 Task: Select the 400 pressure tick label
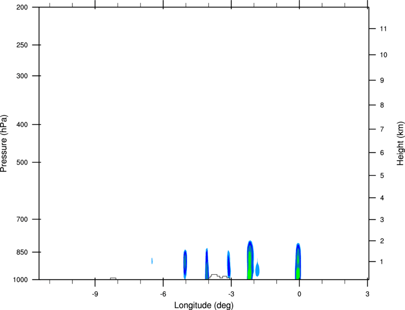tap(22, 124)
